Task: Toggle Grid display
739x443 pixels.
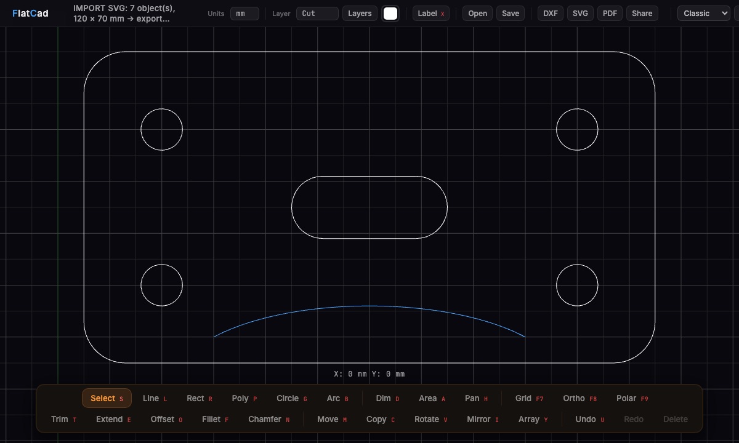Action: click(530, 398)
